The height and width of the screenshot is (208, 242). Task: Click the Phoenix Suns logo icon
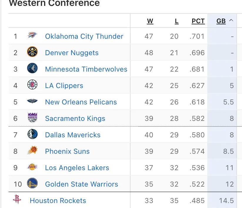coord(32,151)
